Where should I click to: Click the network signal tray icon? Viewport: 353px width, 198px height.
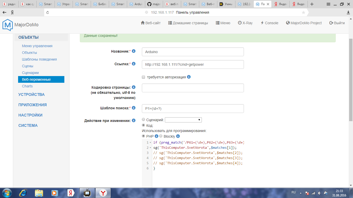click(x=313, y=193)
